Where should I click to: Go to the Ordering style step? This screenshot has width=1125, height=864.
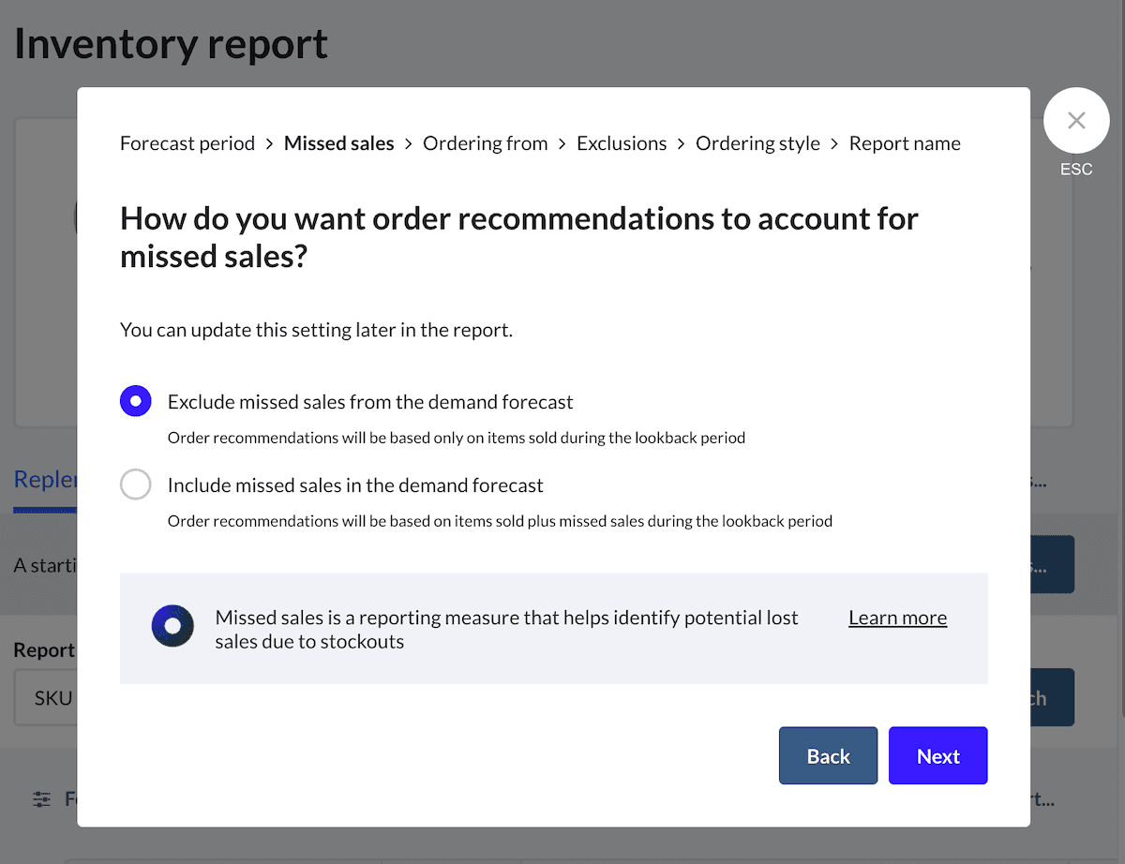pos(757,143)
